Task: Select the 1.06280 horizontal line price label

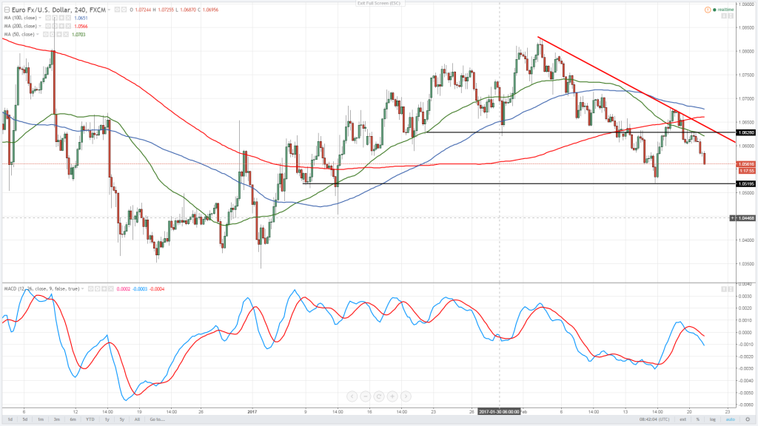Action: pyautogui.click(x=745, y=132)
